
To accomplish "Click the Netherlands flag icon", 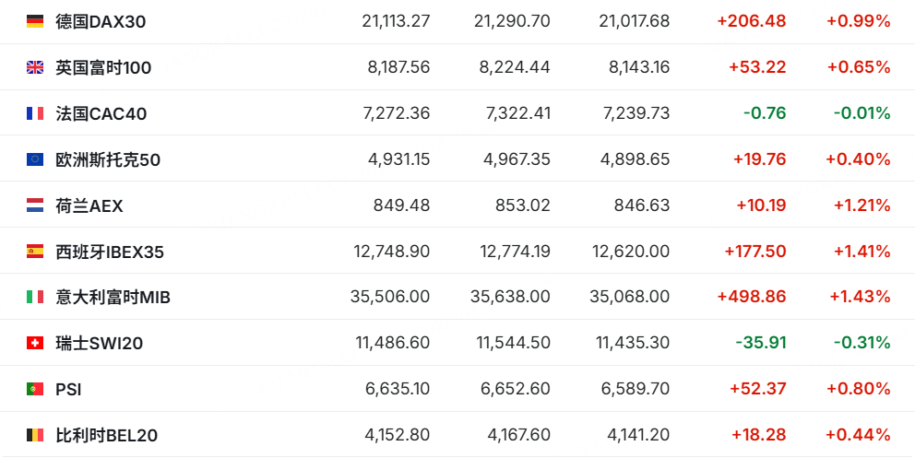I will point(35,206).
